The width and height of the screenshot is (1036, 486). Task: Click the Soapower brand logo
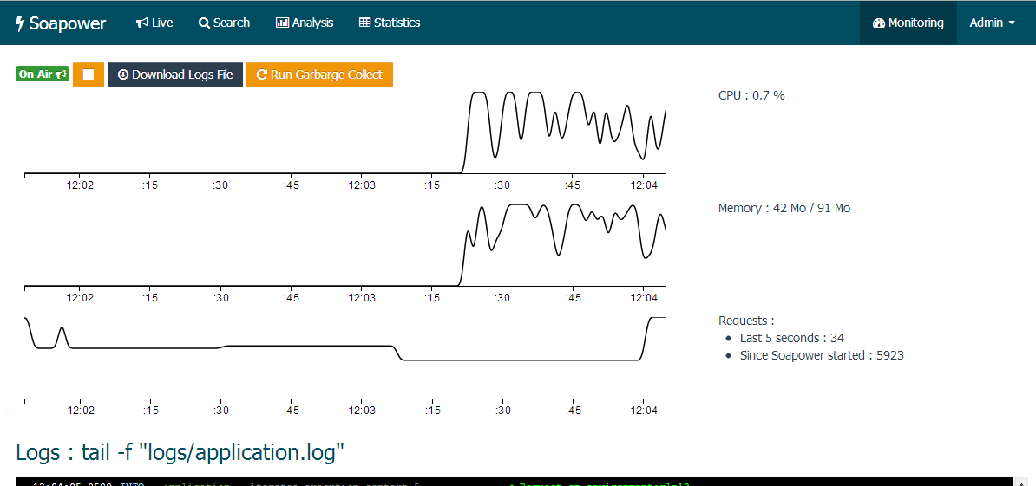click(x=61, y=23)
